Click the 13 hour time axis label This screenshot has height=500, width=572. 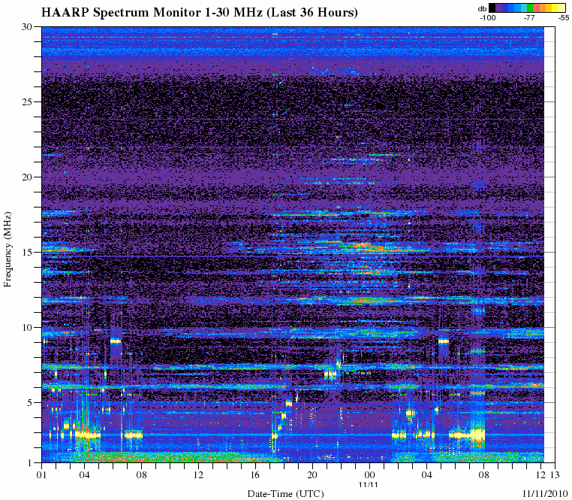(x=555, y=474)
